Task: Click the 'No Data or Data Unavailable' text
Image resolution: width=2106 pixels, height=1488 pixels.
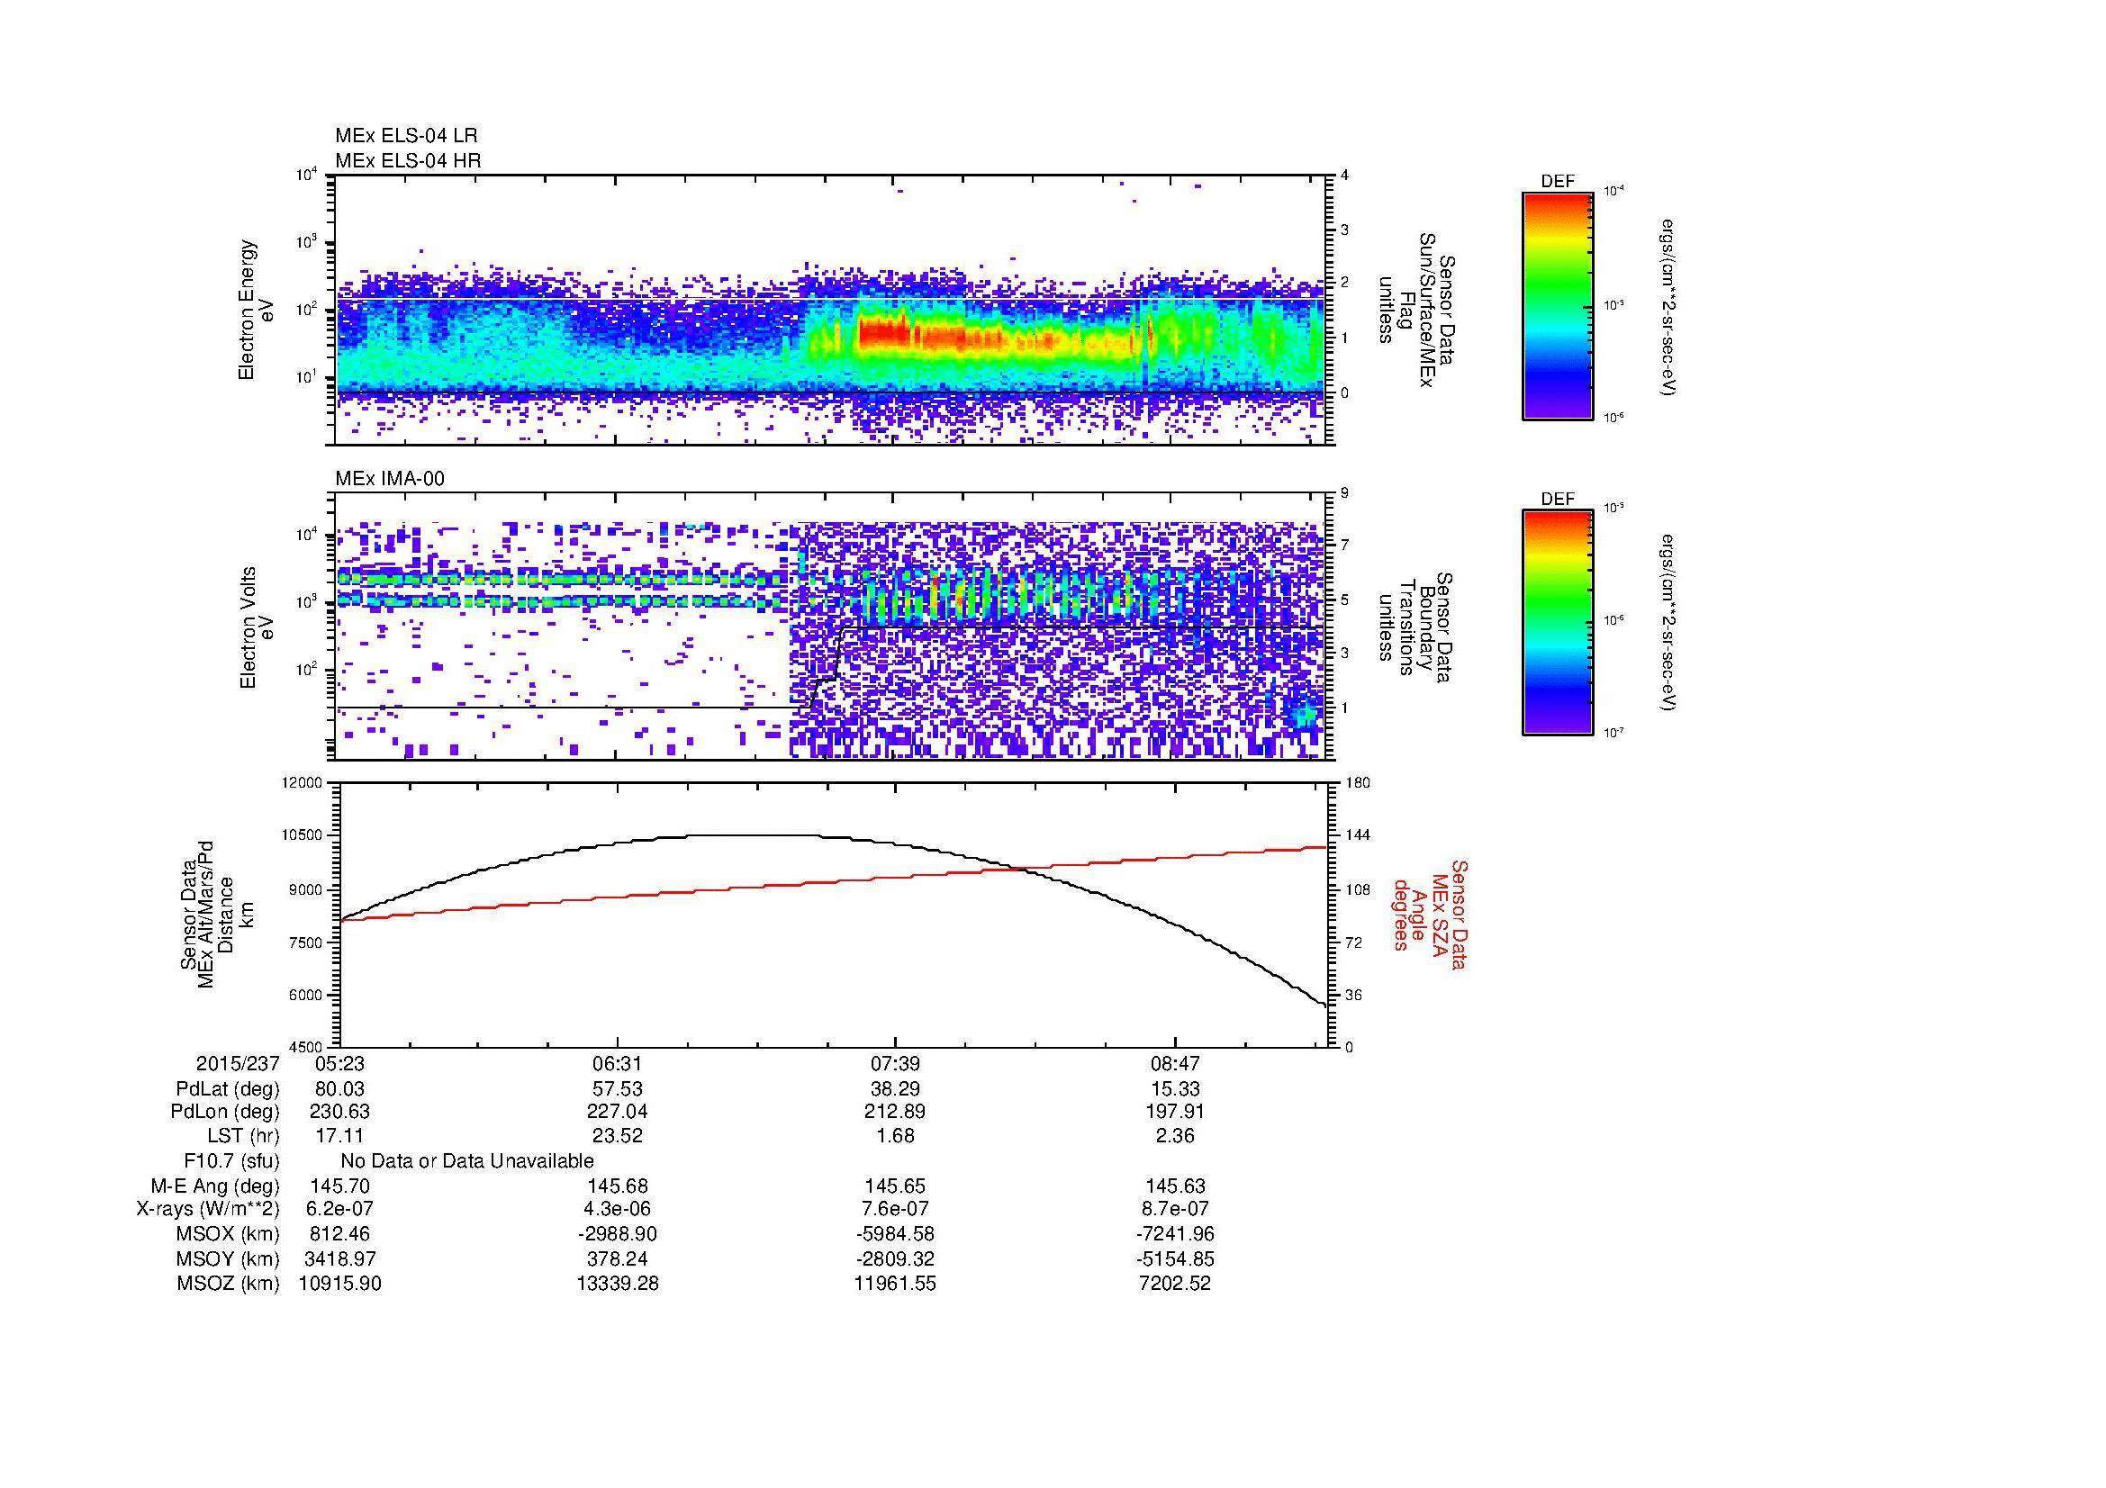Action: click(467, 1161)
